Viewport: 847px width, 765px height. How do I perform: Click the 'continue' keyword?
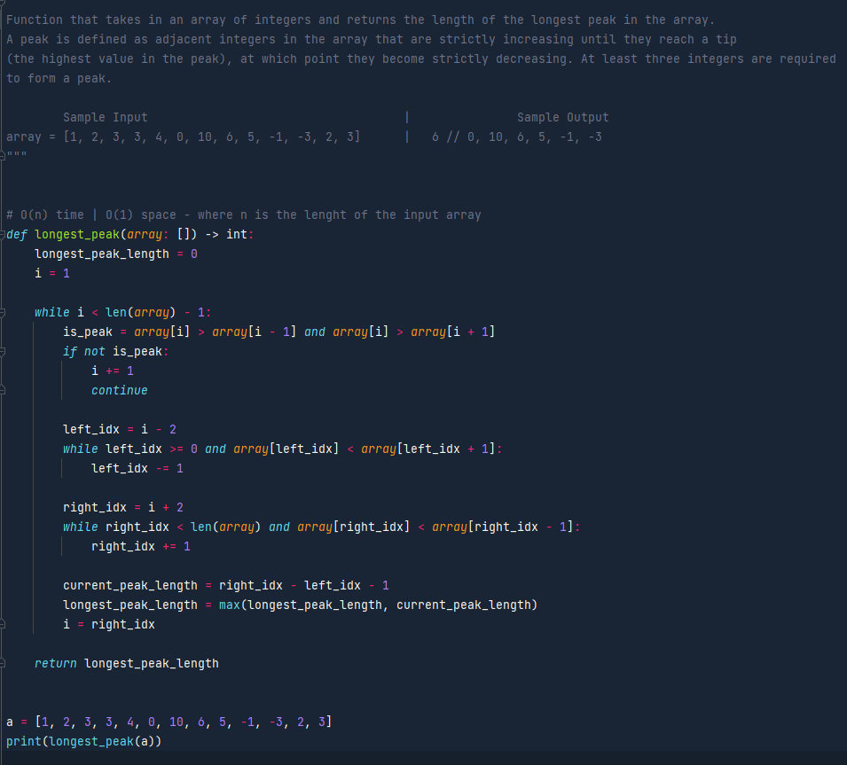tap(120, 390)
